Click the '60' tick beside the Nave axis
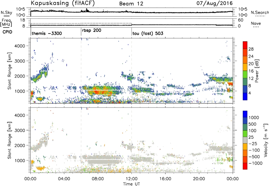 [240, 20]
